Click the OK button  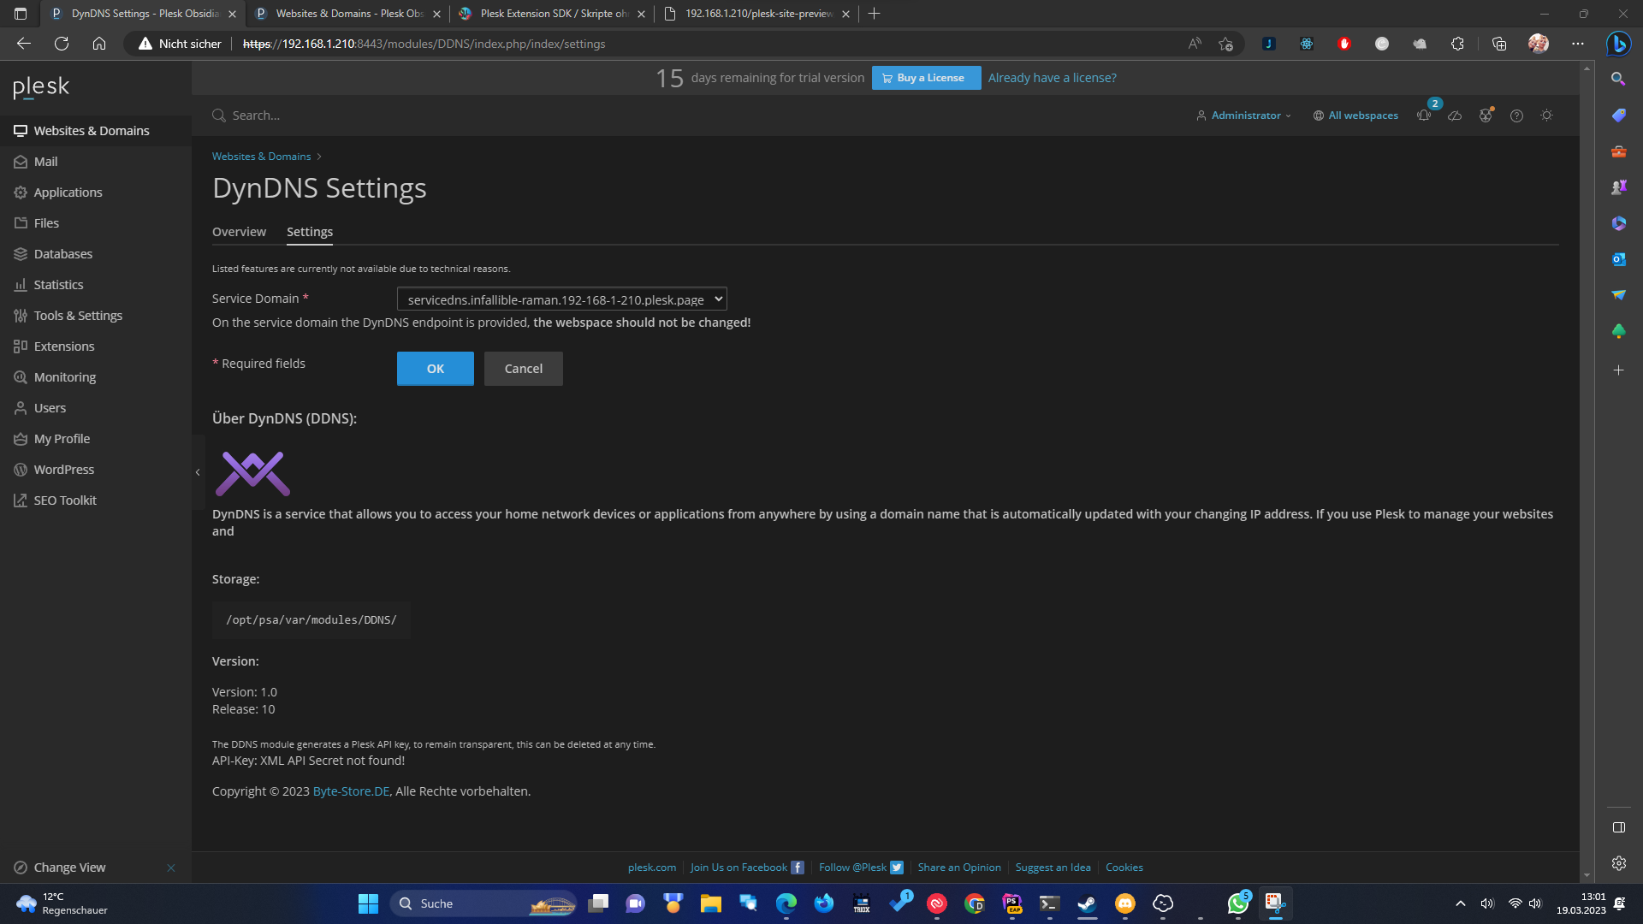point(435,369)
